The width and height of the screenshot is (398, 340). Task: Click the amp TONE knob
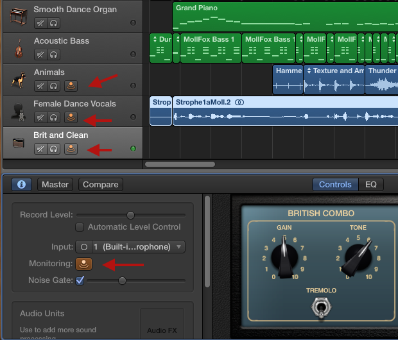point(358,257)
